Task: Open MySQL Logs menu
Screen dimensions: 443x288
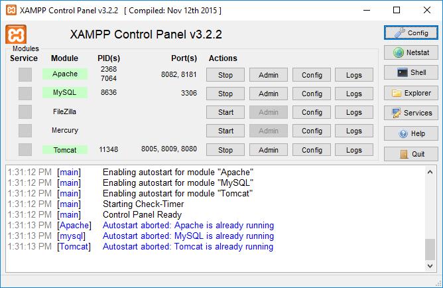Action: (354, 94)
